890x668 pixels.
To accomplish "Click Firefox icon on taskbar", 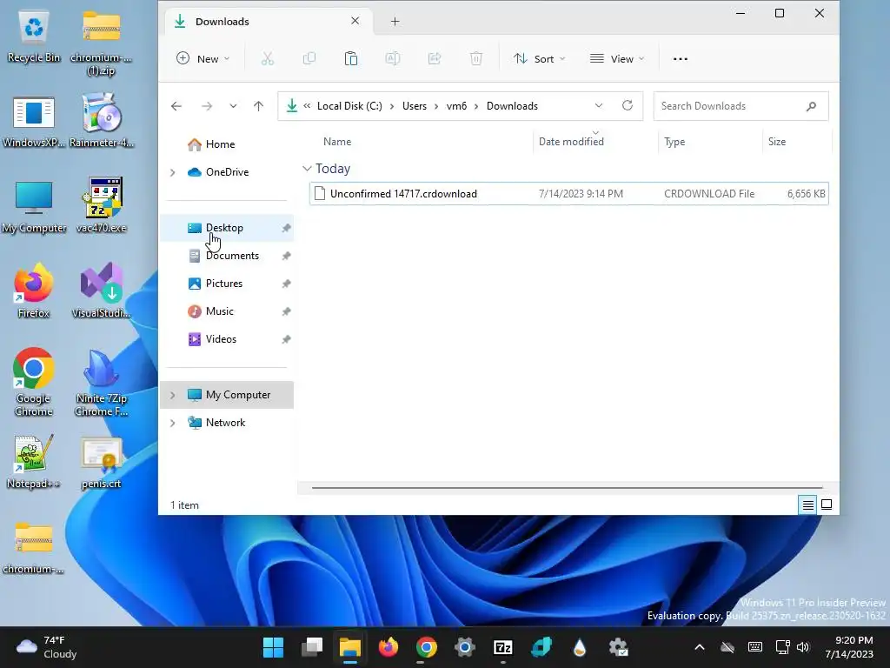I will click(x=389, y=647).
